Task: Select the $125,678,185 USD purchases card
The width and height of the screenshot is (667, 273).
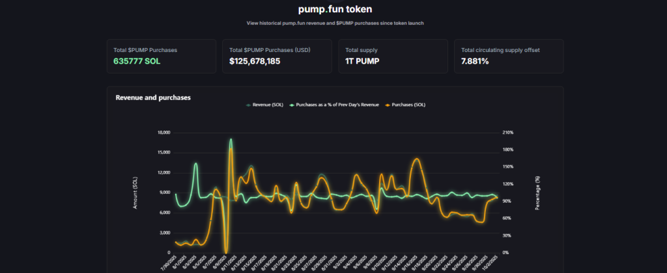Action: [277, 56]
